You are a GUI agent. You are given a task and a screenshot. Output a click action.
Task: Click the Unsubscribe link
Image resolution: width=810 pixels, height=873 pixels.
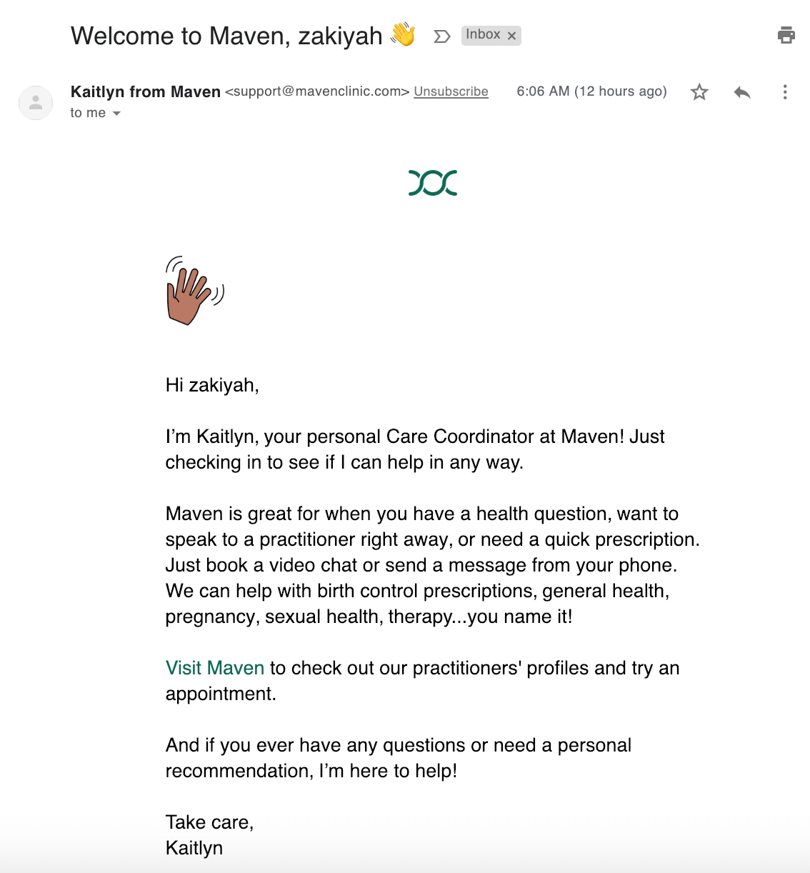(451, 91)
